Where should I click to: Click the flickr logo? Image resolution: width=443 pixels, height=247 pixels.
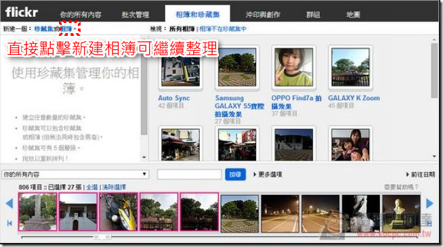pyautogui.click(x=22, y=12)
